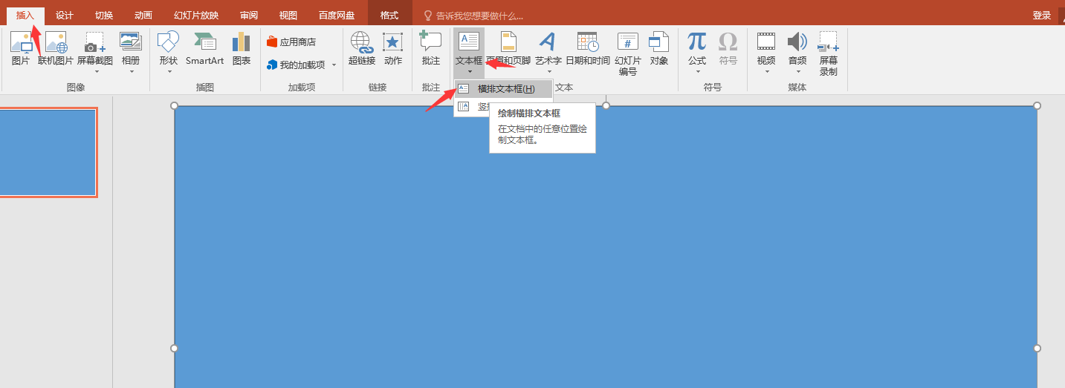This screenshot has width=1065, height=388.
Task: Open the 应用商店 app store
Action: pyautogui.click(x=291, y=42)
